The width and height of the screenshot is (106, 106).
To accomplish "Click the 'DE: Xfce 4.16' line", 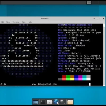I will click(67, 48).
